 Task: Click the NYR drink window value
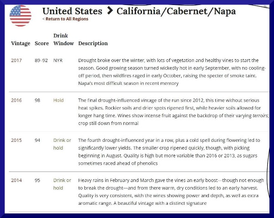point(58,60)
